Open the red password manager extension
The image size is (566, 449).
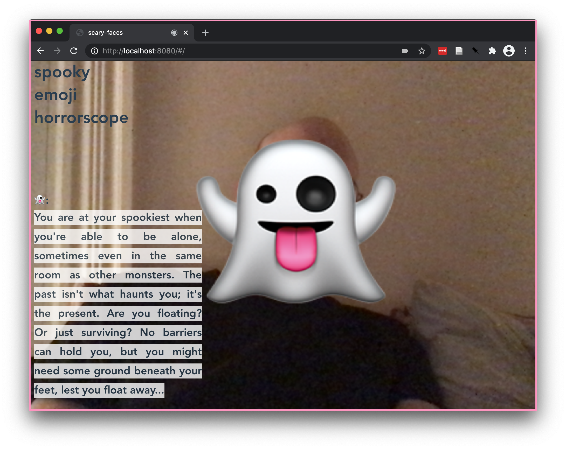[442, 51]
